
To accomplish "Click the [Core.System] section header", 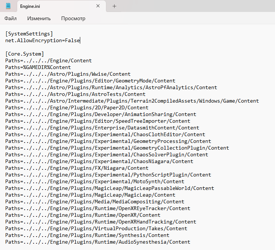I will tap(25, 54).
